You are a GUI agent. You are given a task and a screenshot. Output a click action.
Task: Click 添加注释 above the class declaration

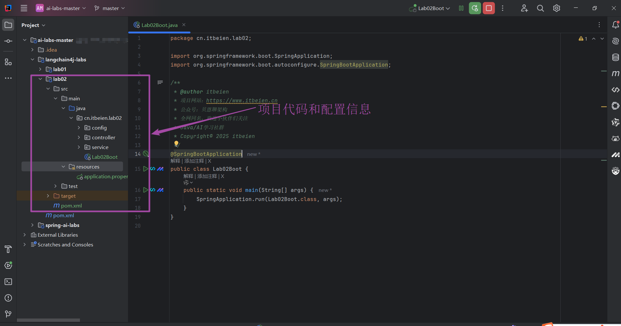[x=194, y=161]
